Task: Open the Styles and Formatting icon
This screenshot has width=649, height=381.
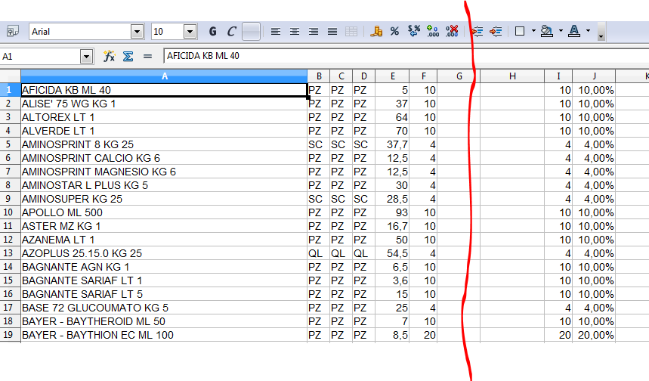Action: [13, 32]
